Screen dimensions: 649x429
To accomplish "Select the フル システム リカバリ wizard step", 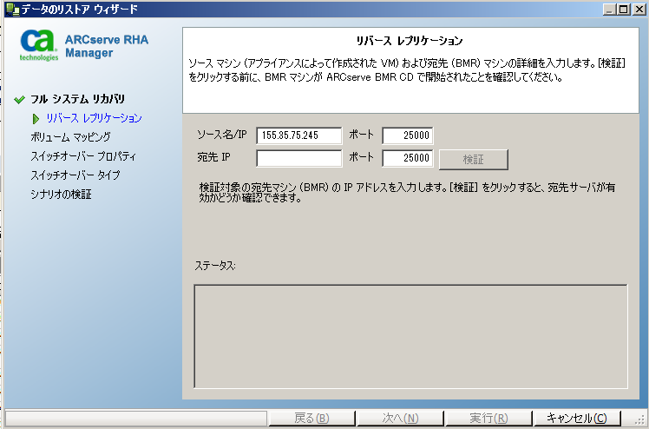I will point(77,99).
